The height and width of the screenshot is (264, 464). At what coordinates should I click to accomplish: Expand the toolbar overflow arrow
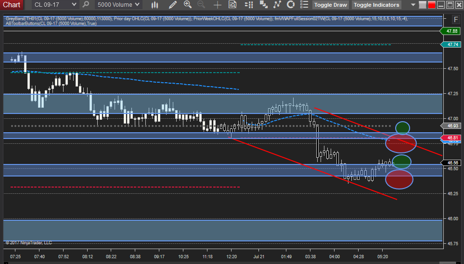413,5
